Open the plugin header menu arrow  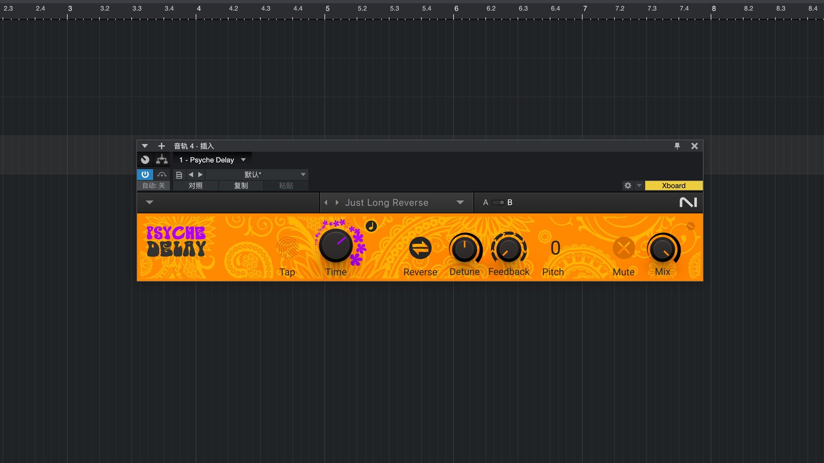[x=149, y=202]
